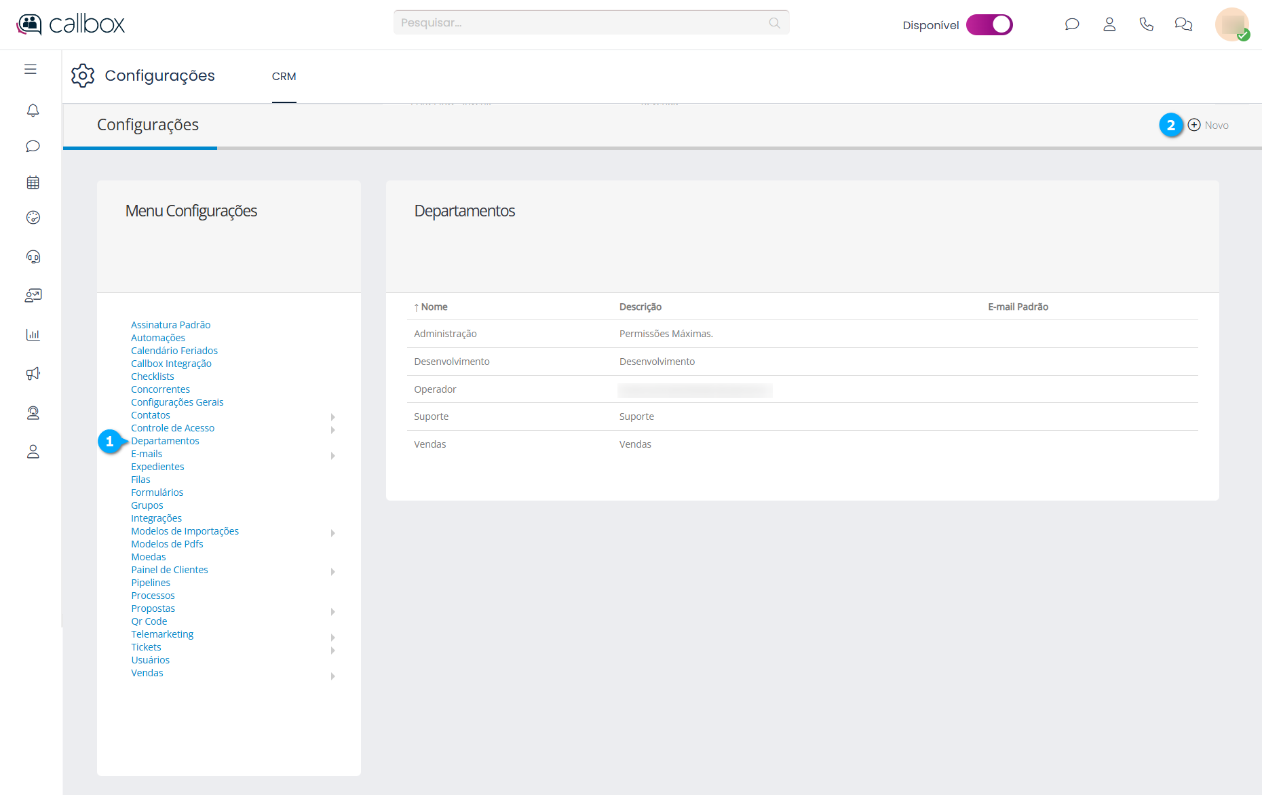Click the Pesquisar search field
Screen dimensions: 1262x795
click(584, 23)
